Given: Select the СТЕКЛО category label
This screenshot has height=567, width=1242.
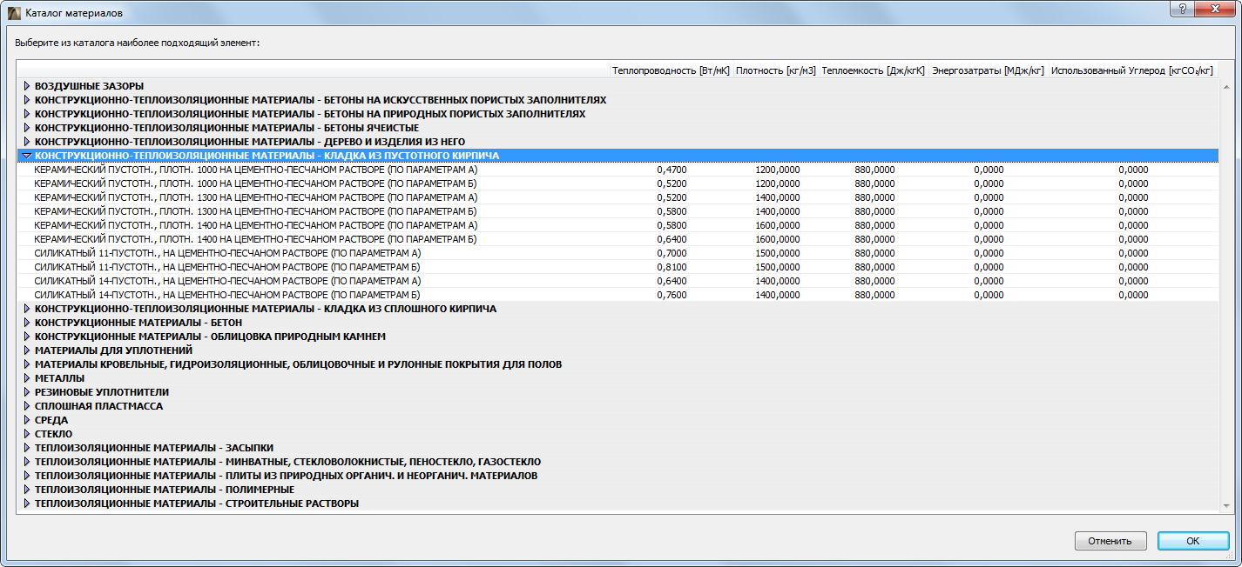Looking at the screenshot, I should point(54,434).
